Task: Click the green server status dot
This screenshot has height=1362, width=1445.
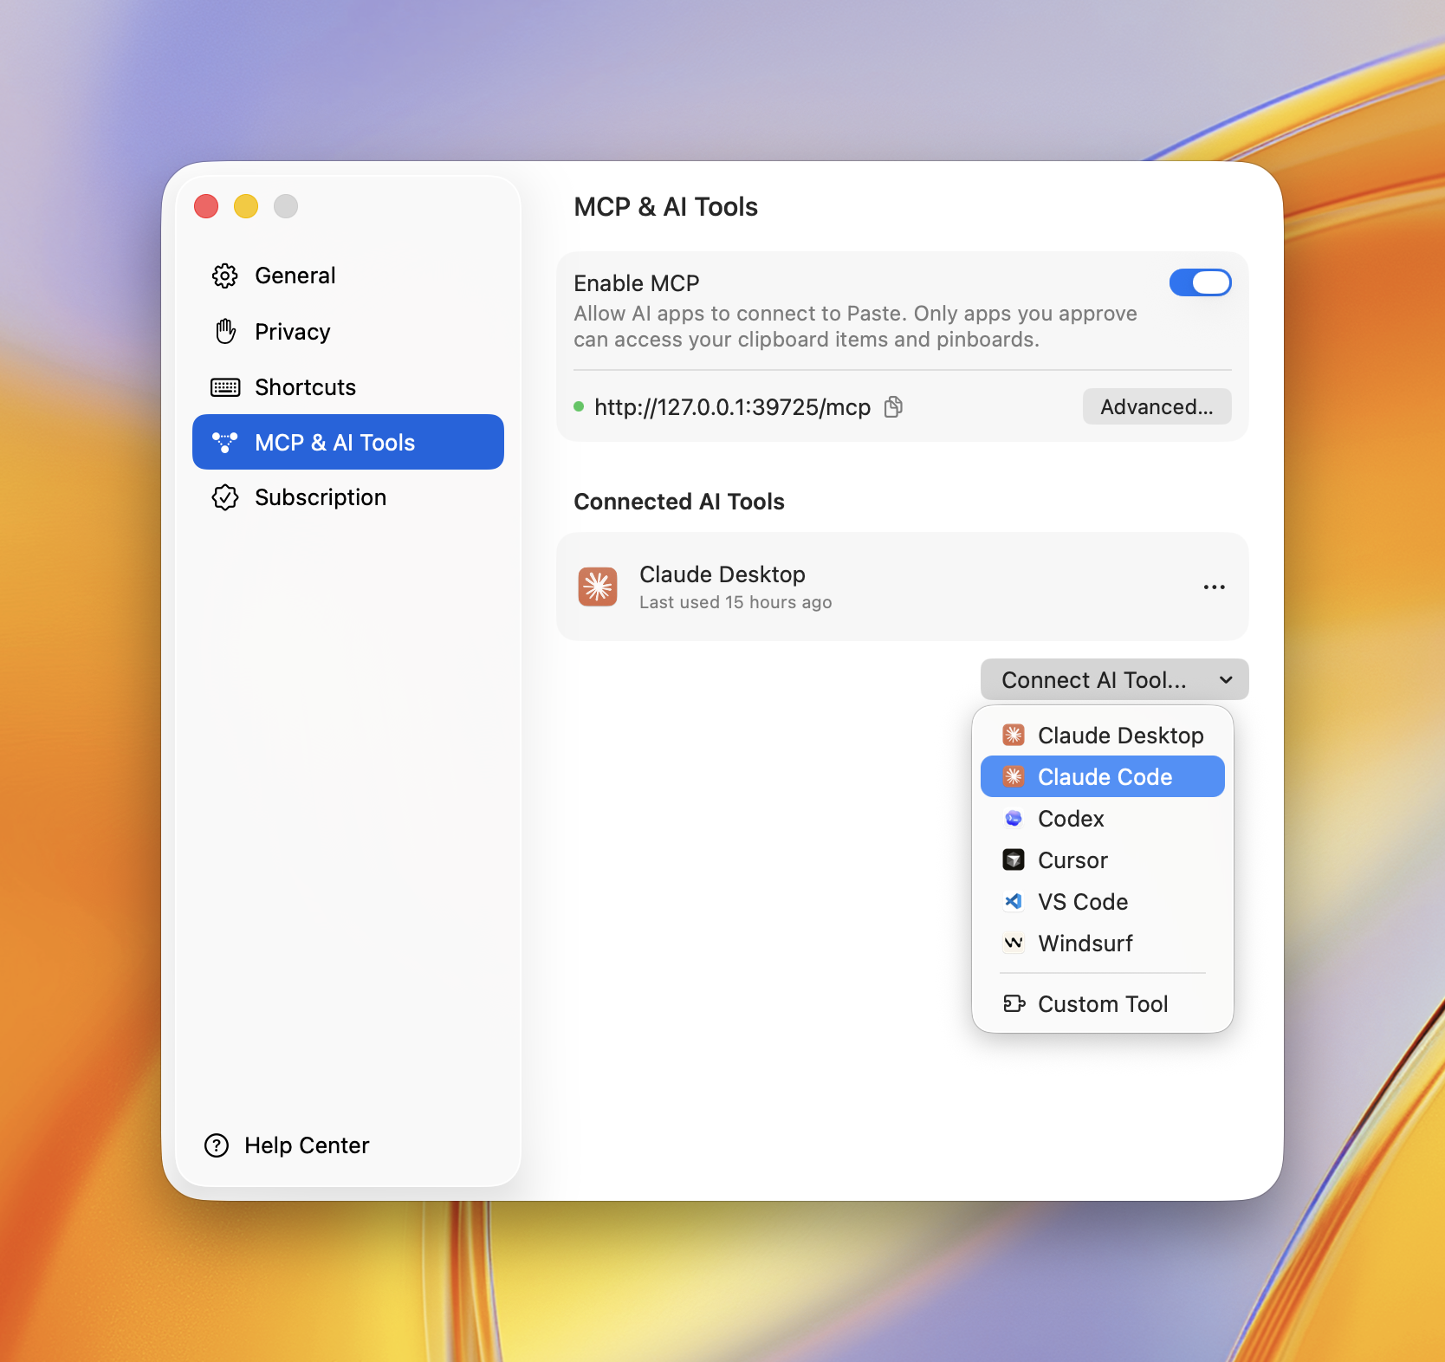Action: pos(579,406)
